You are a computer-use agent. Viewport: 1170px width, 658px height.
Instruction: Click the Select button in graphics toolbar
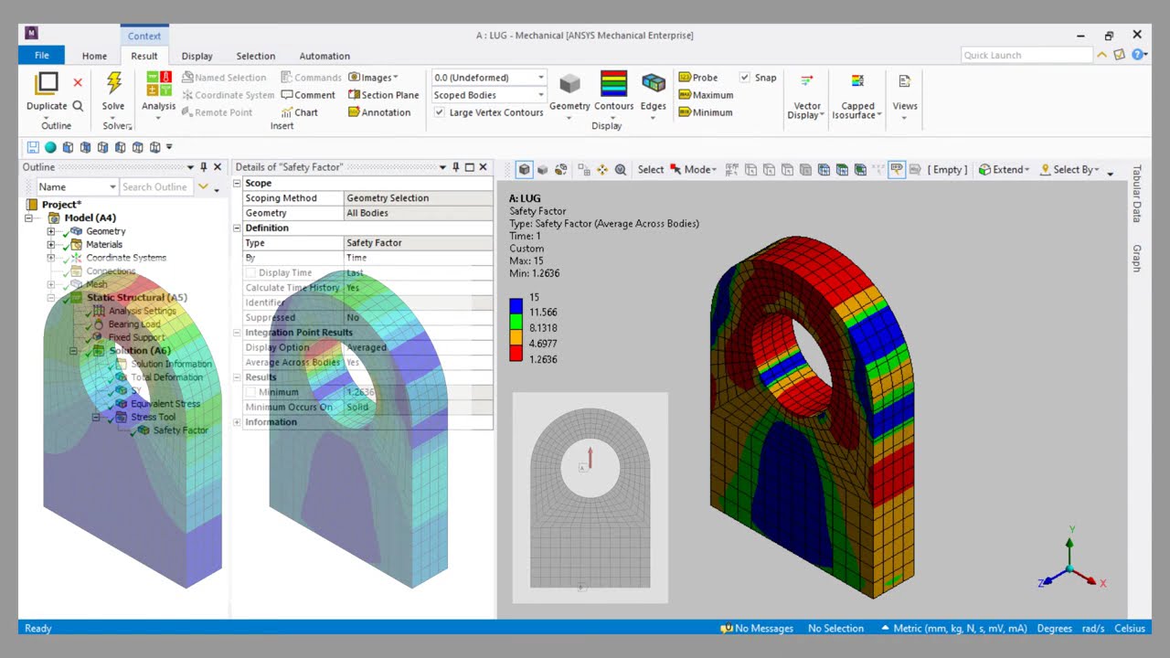coord(651,169)
